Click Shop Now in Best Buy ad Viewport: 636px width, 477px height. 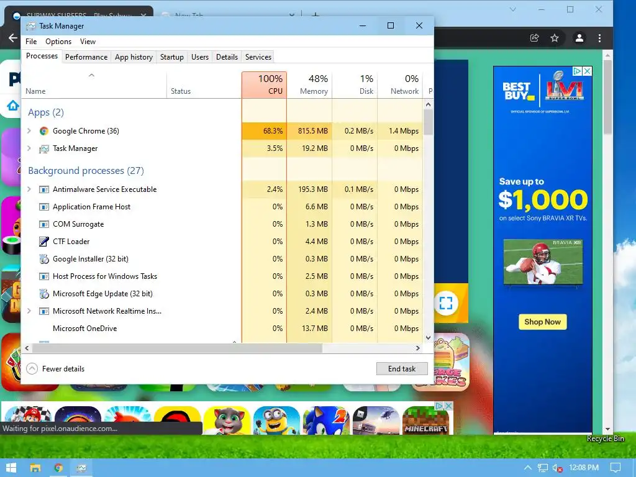[543, 322]
